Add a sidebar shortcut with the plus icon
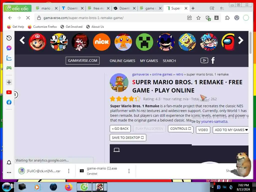The height and width of the screenshot is (192, 256). (x=9, y=82)
